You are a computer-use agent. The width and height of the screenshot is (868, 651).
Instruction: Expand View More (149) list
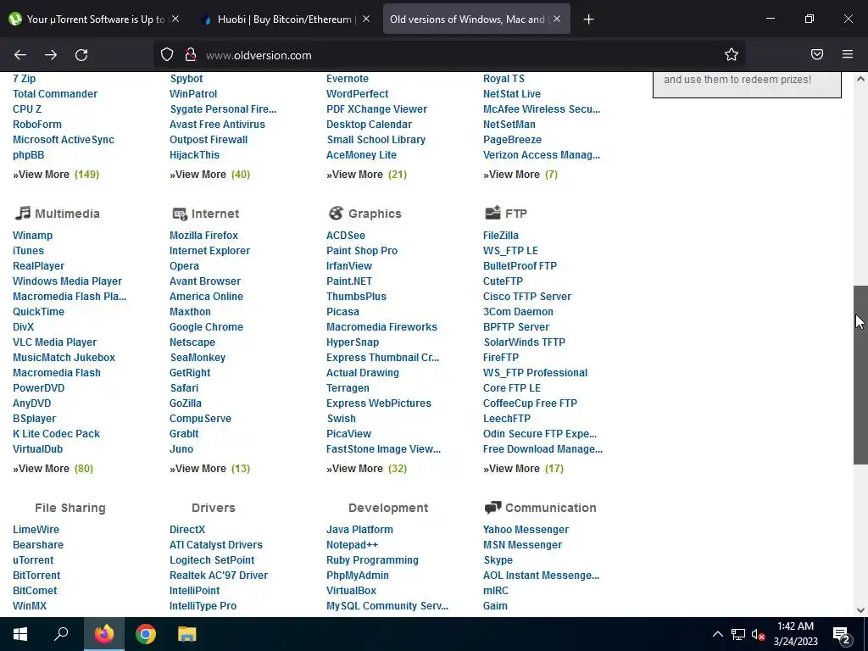coord(56,175)
